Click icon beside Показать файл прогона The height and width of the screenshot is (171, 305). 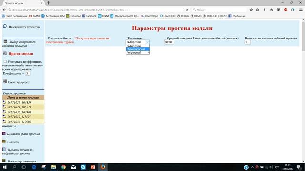click(4, 133)
